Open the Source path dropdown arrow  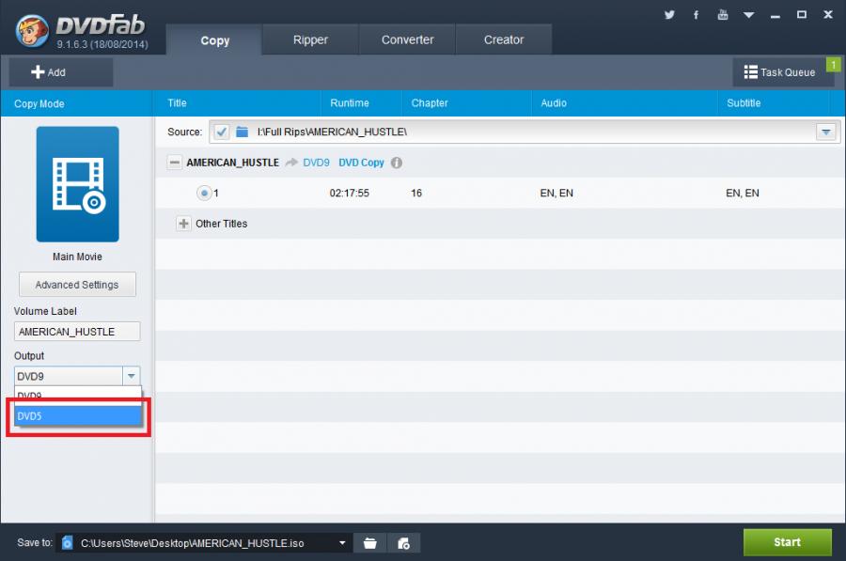click(x=825, y=132)
